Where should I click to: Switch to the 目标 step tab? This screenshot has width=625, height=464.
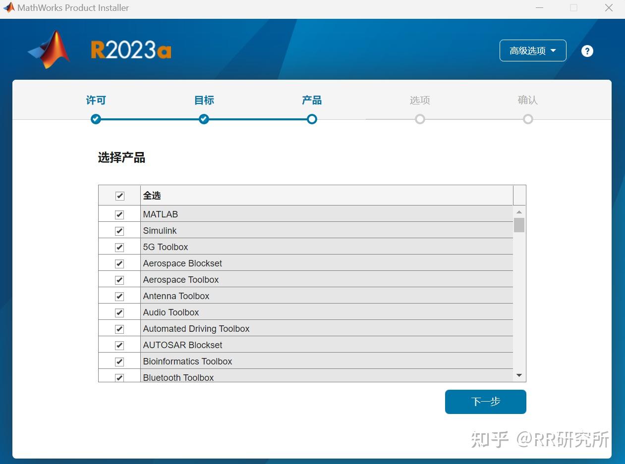pyautogui.click(x=204, y=100)
